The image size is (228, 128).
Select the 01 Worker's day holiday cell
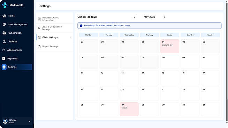point(170,46)
